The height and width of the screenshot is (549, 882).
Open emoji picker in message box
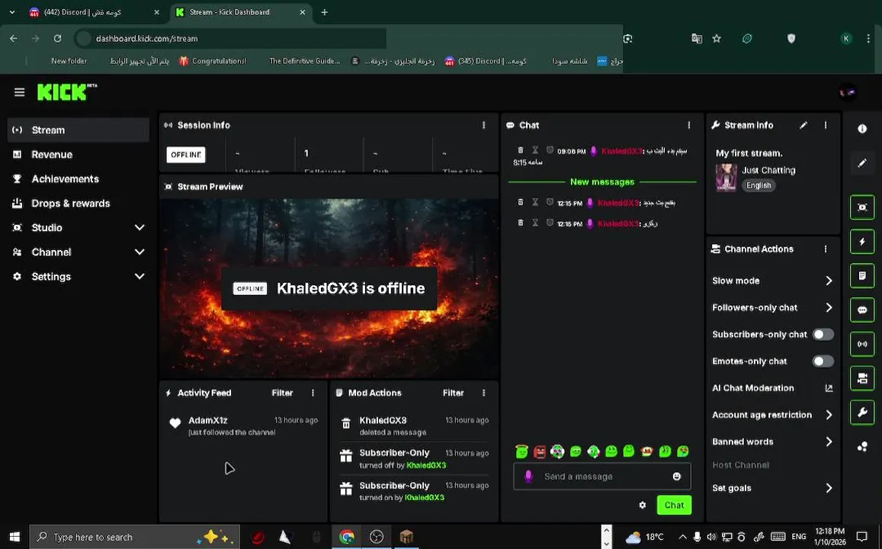pos(677,477)
